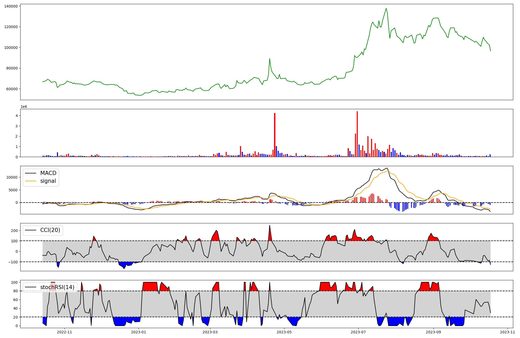Click the 2023-11 x-axis date label
The height and width of the screenshot is (338, 520).
(508, 332)
